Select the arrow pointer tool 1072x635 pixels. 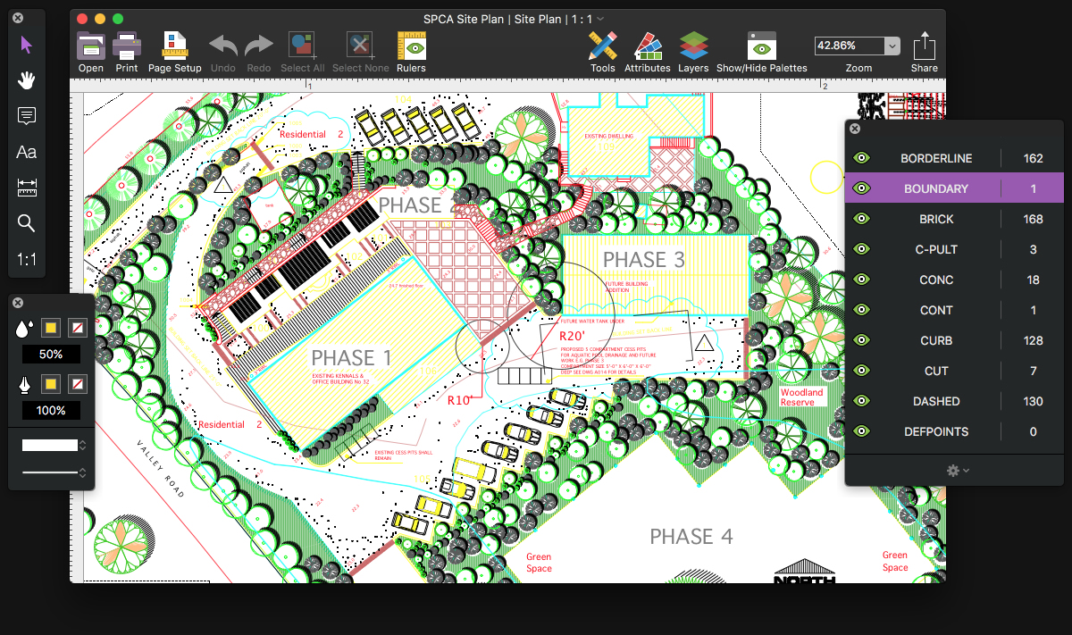click(x=26, y=45)
